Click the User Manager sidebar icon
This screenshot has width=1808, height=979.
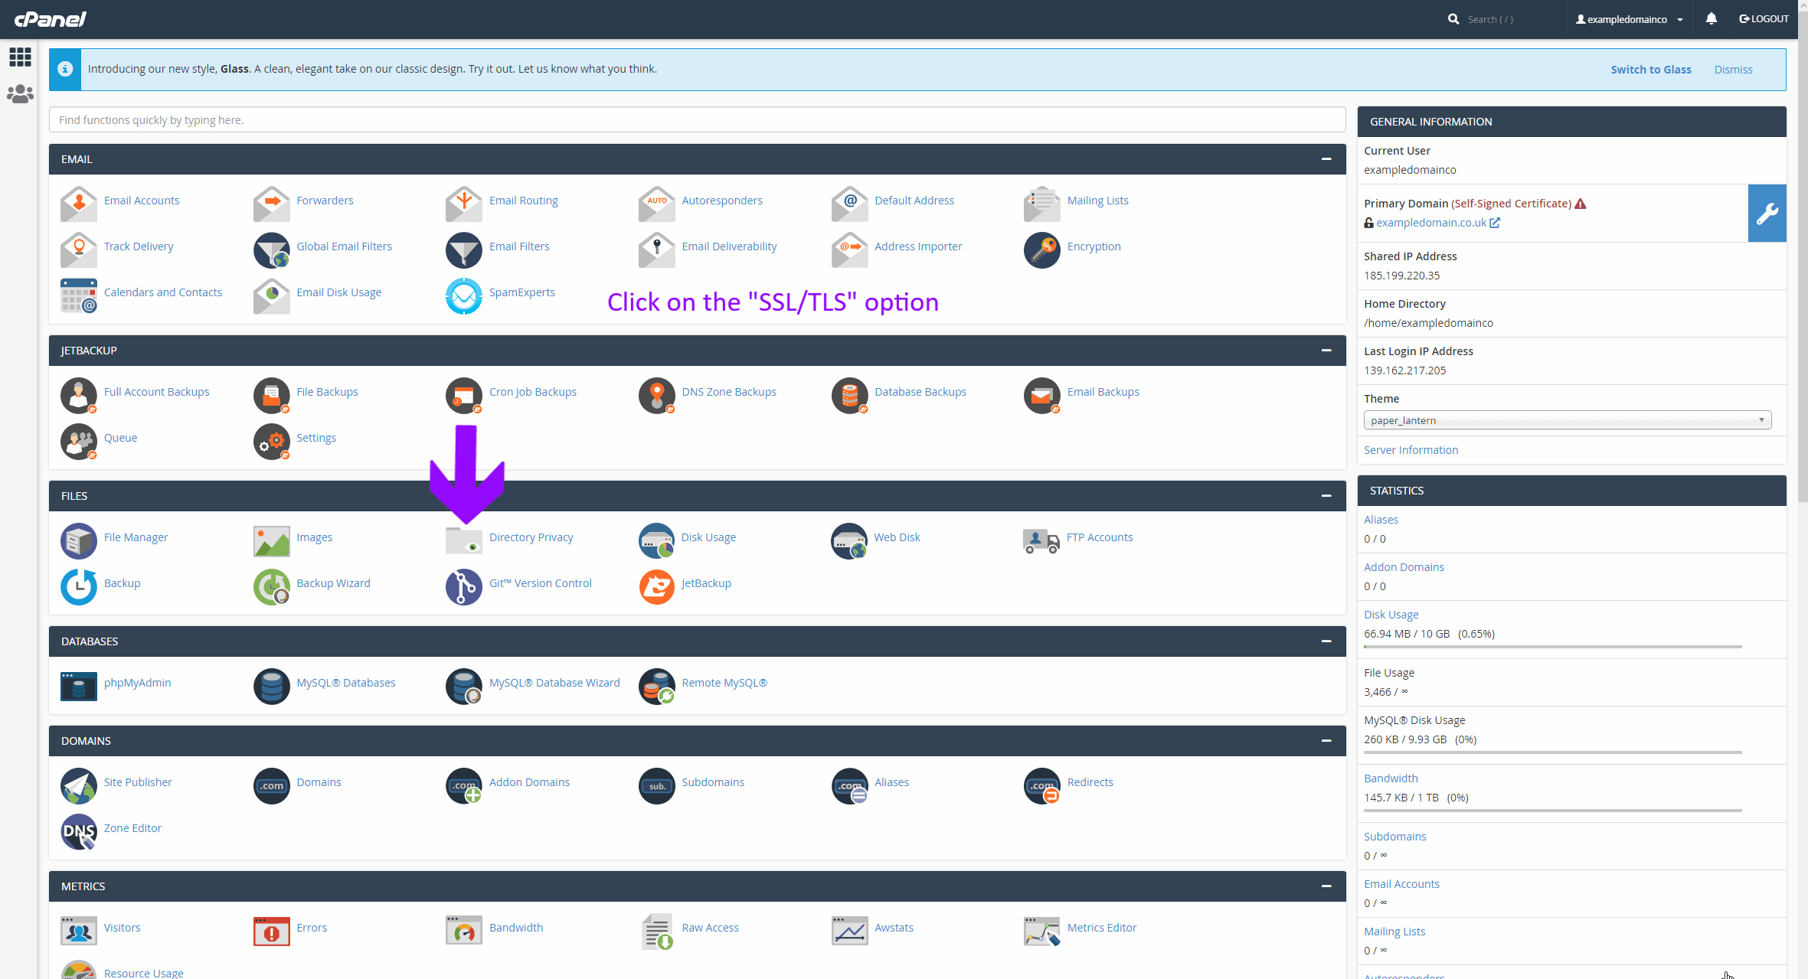click(20, 94)
